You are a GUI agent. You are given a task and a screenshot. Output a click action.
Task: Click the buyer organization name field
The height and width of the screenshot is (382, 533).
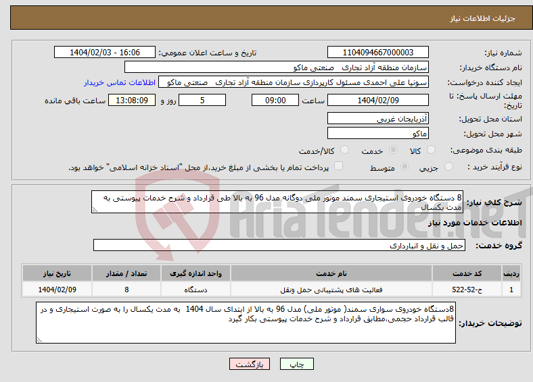pos(277,67)
